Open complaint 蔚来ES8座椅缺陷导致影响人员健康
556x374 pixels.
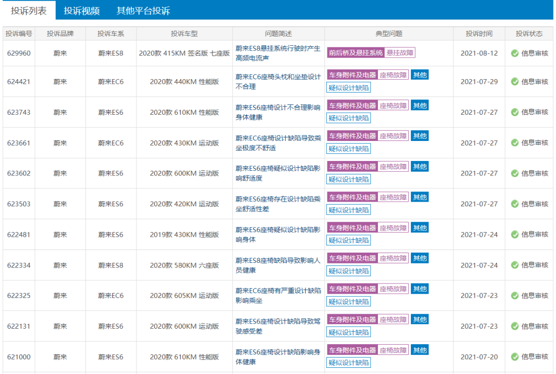pyautogui.click(x=278, y=265)
